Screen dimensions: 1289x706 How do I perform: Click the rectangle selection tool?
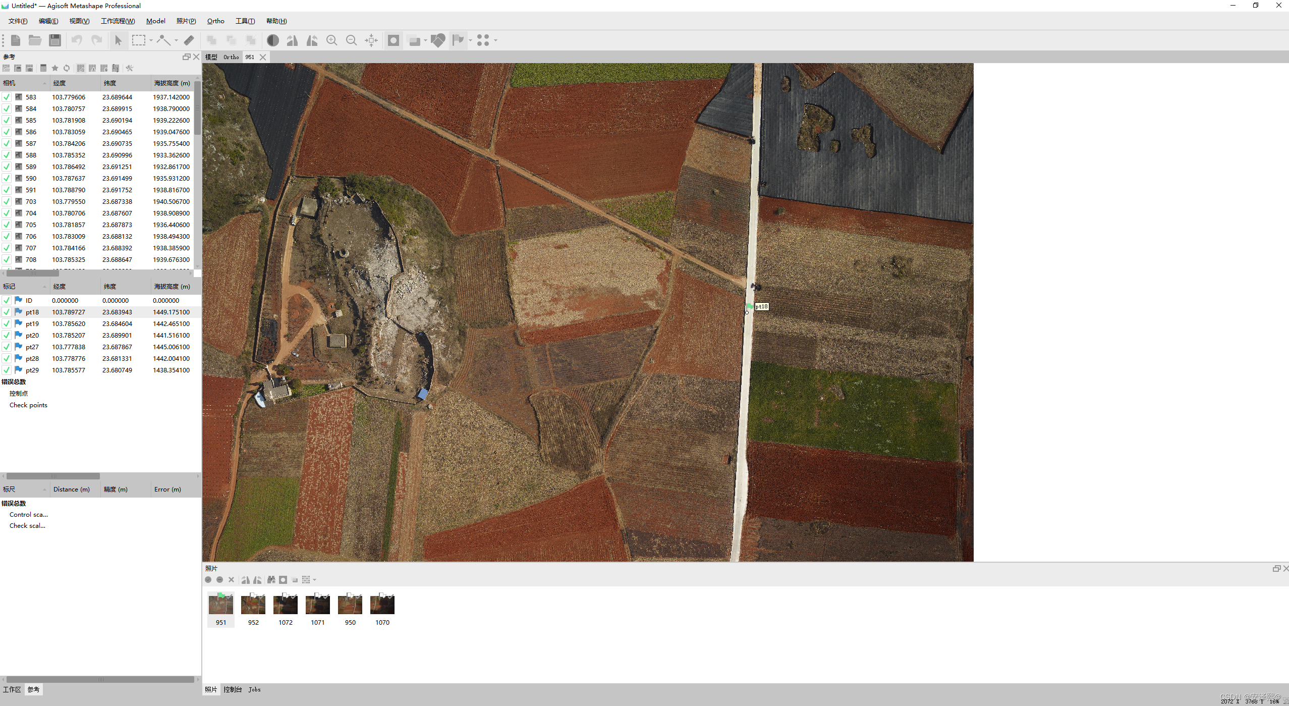(x=138, y=40)
